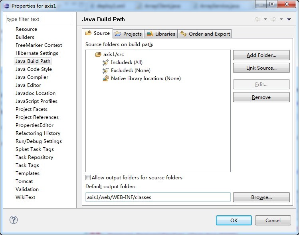Dismiss the dialog with Cancel
The image size is (299, 235).
point(273,221)
